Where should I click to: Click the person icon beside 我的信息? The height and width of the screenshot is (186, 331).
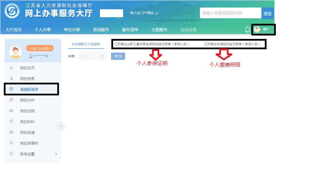11,78
